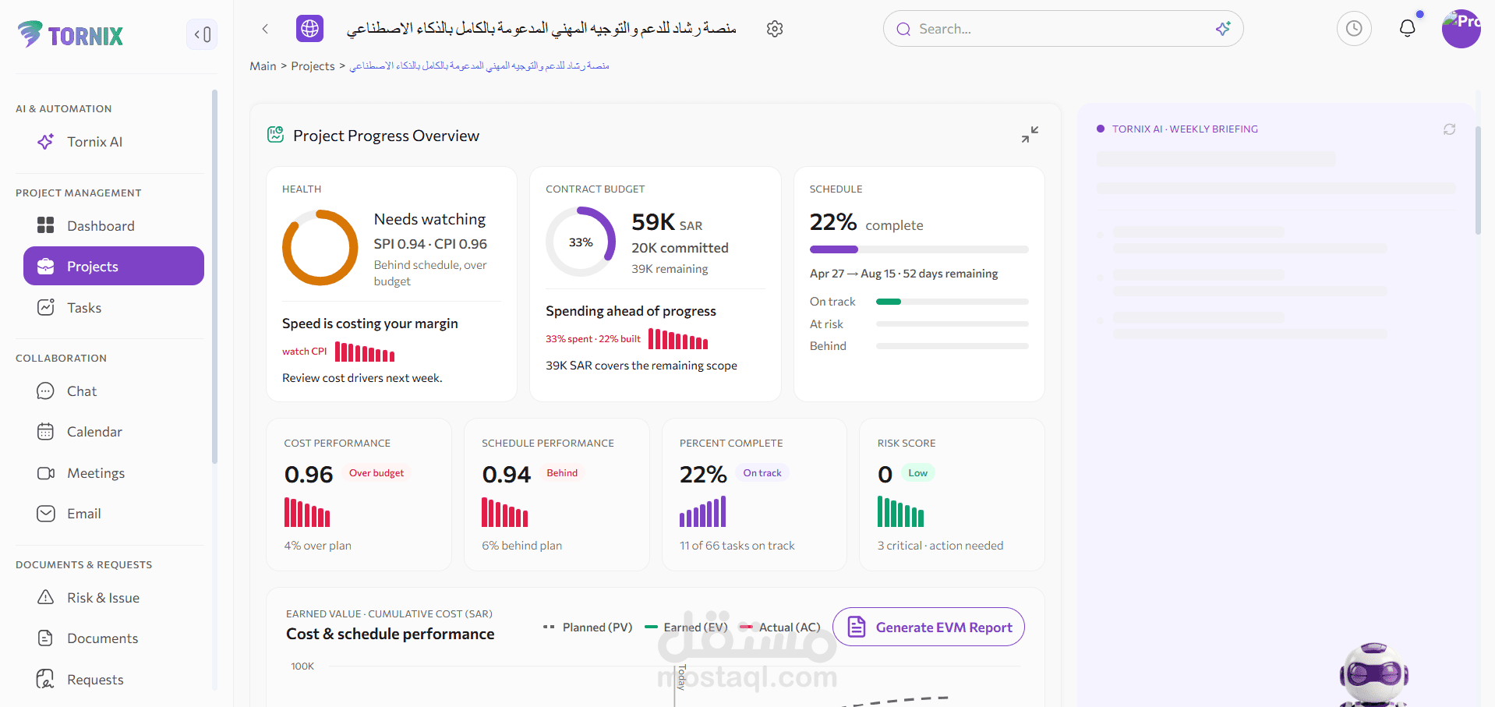The width and height of the screenshot is (1495, 707).
Task: Click the Over budget badge
Action: 376,473
